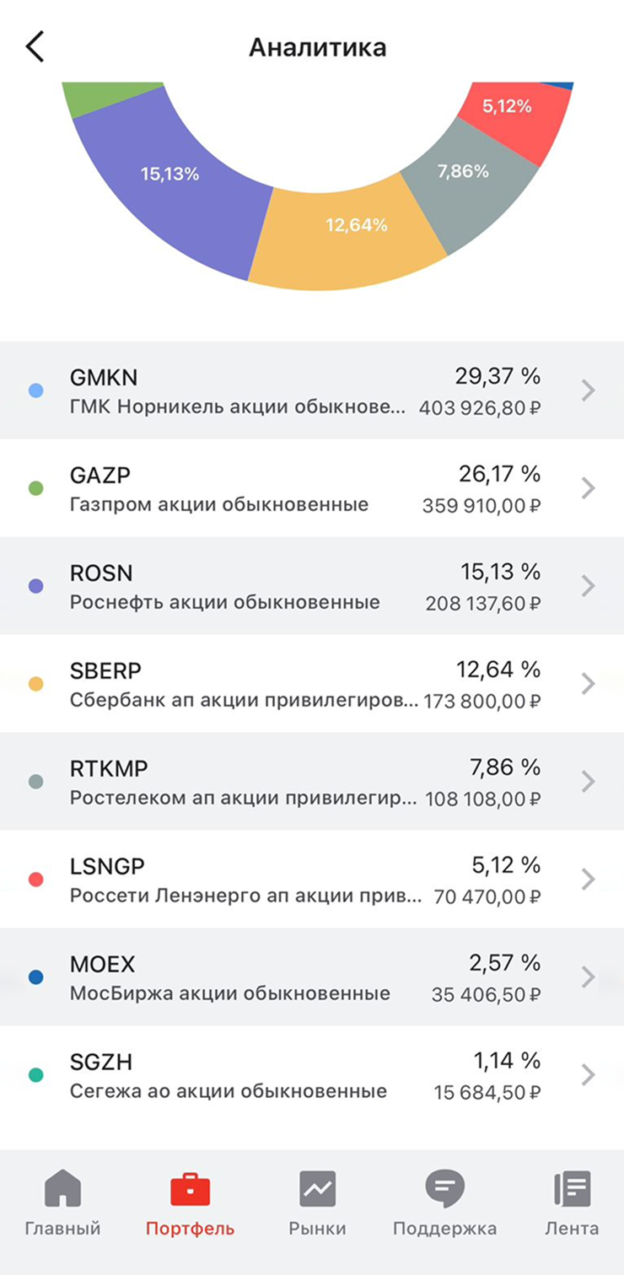Open the Рынки chart icon

click(x=317, y=1189)
